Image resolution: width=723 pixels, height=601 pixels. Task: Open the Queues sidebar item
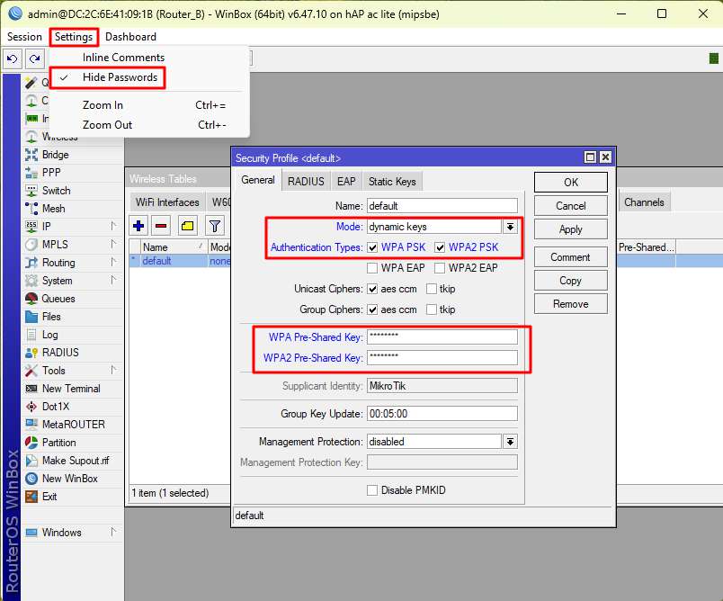[58, 299]
